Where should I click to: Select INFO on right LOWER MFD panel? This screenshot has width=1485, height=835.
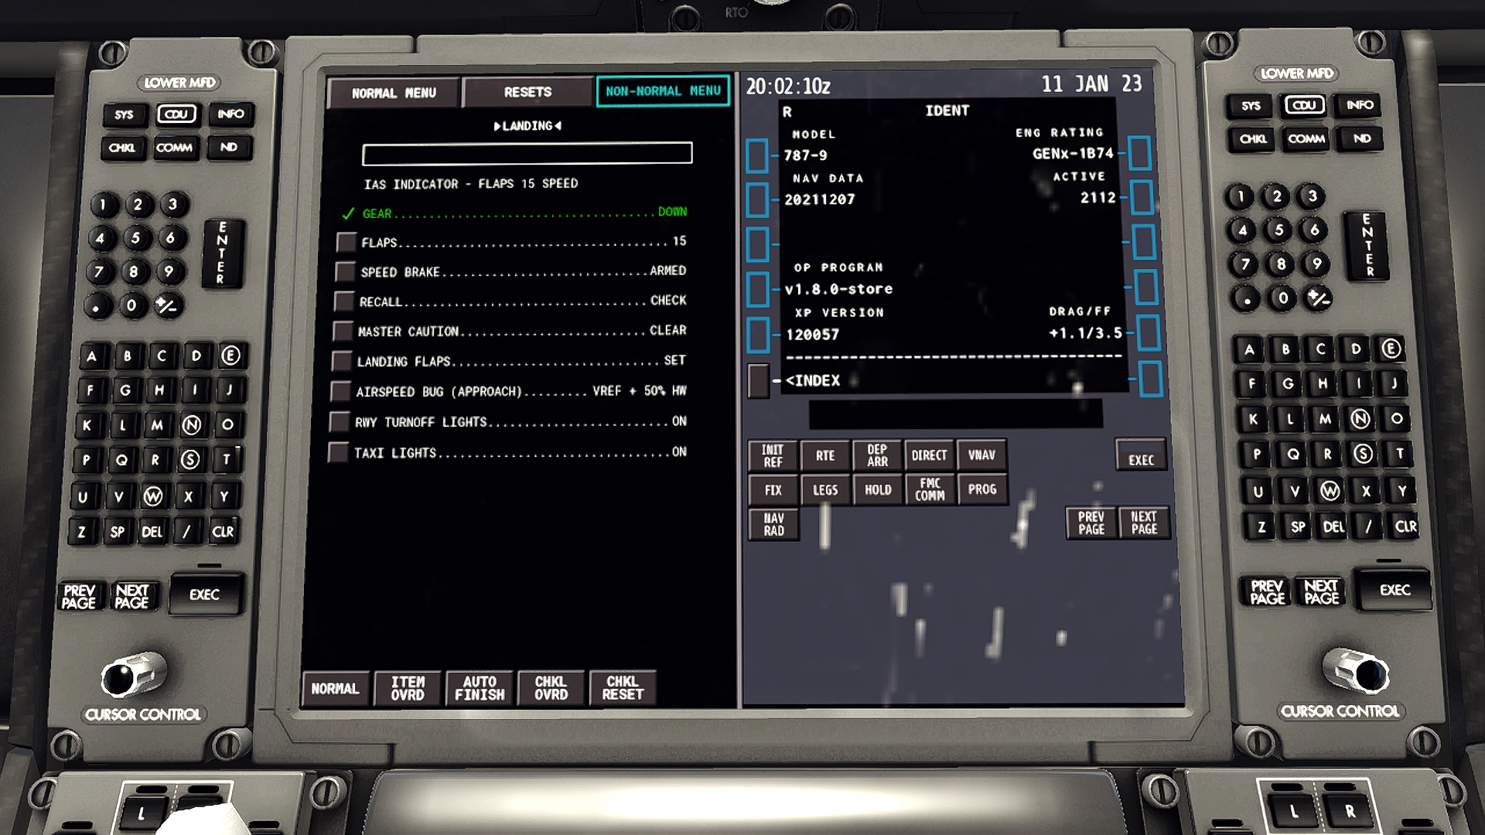[x=1359, y=105]
